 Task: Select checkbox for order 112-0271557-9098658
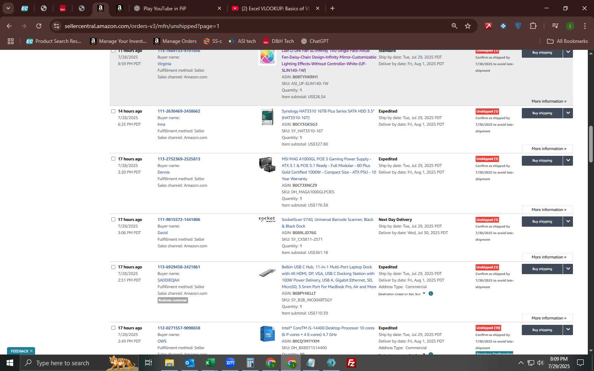pos(113,328)
